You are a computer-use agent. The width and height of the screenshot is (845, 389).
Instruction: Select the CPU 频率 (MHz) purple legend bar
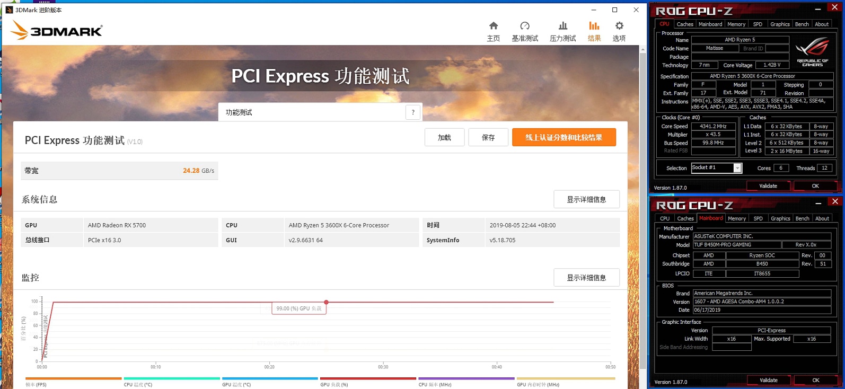click(x=466, y=378)
